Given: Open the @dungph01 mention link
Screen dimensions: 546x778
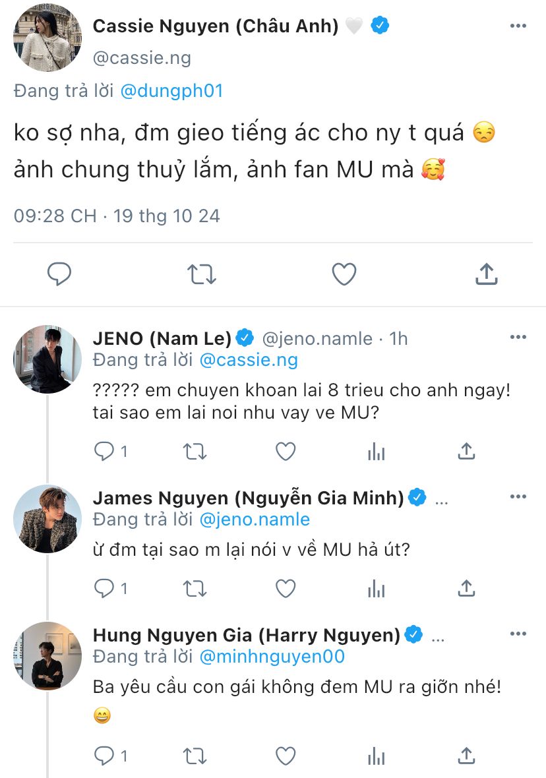Looking at the screenshot, I should (x=171, y=90).
